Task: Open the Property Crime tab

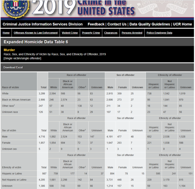Action: coord(91,33)
